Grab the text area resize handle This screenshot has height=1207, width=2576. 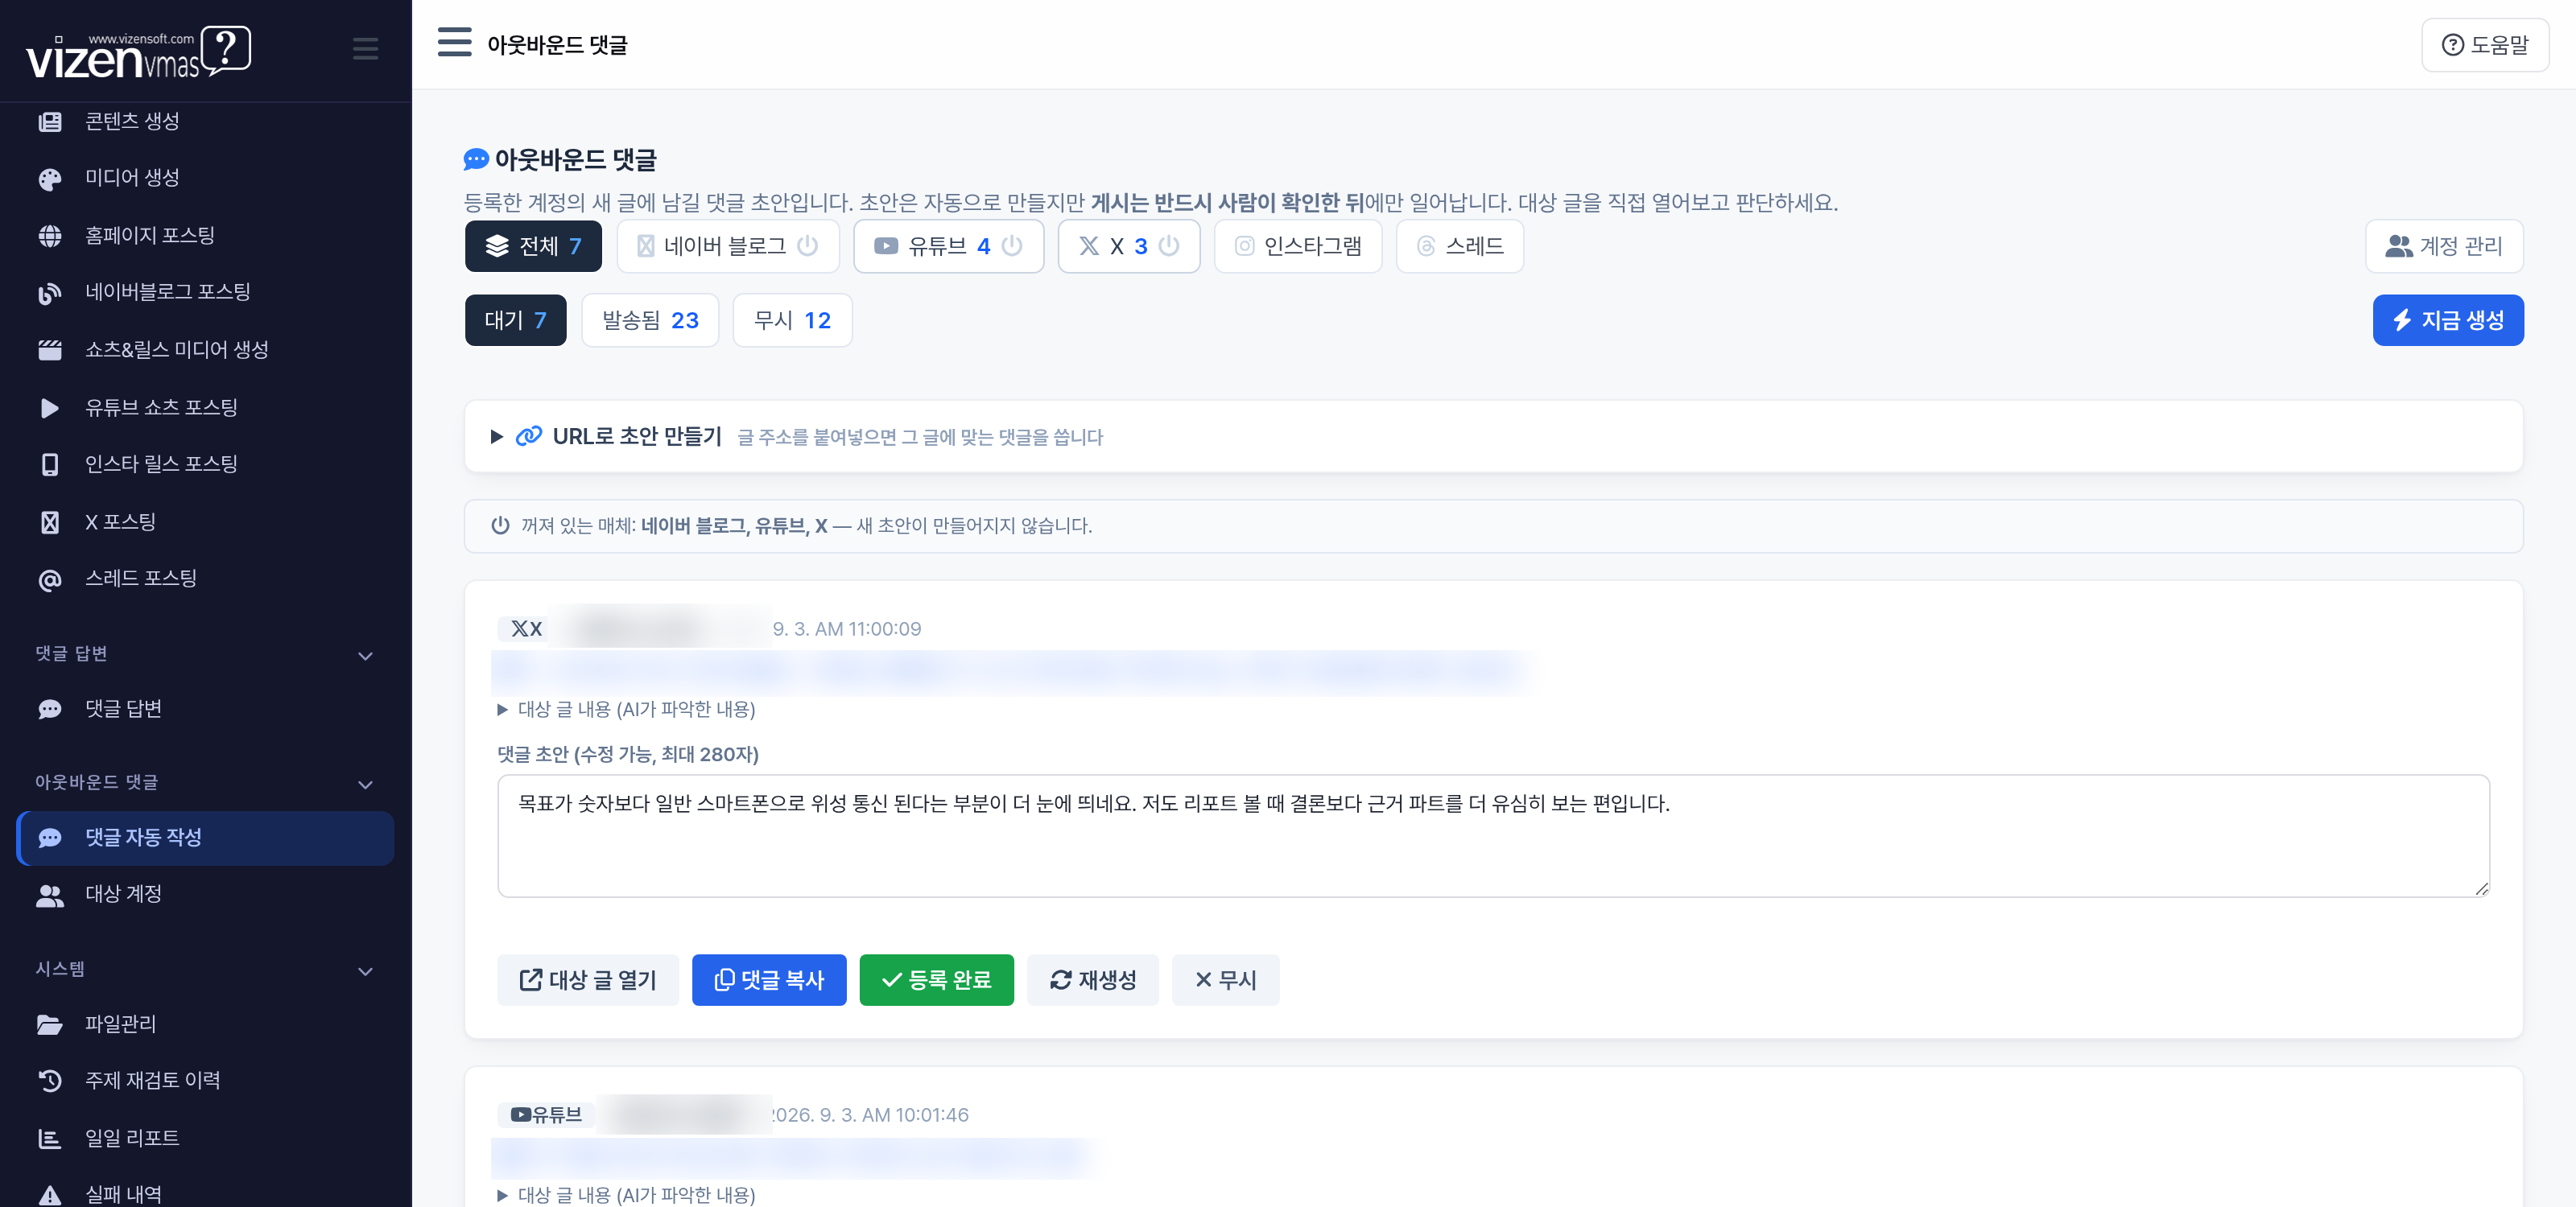[2481, 888]
